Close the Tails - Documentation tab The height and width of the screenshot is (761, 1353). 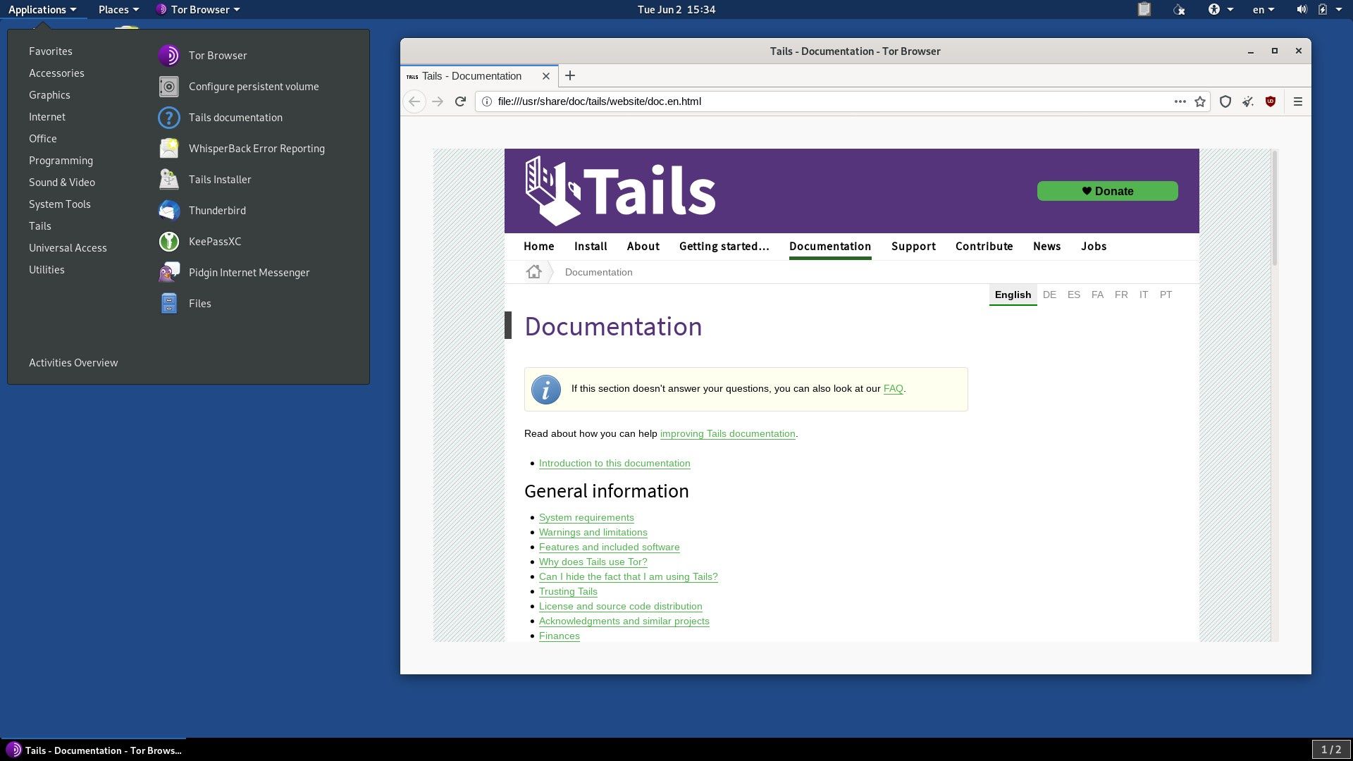click(545, 76)
